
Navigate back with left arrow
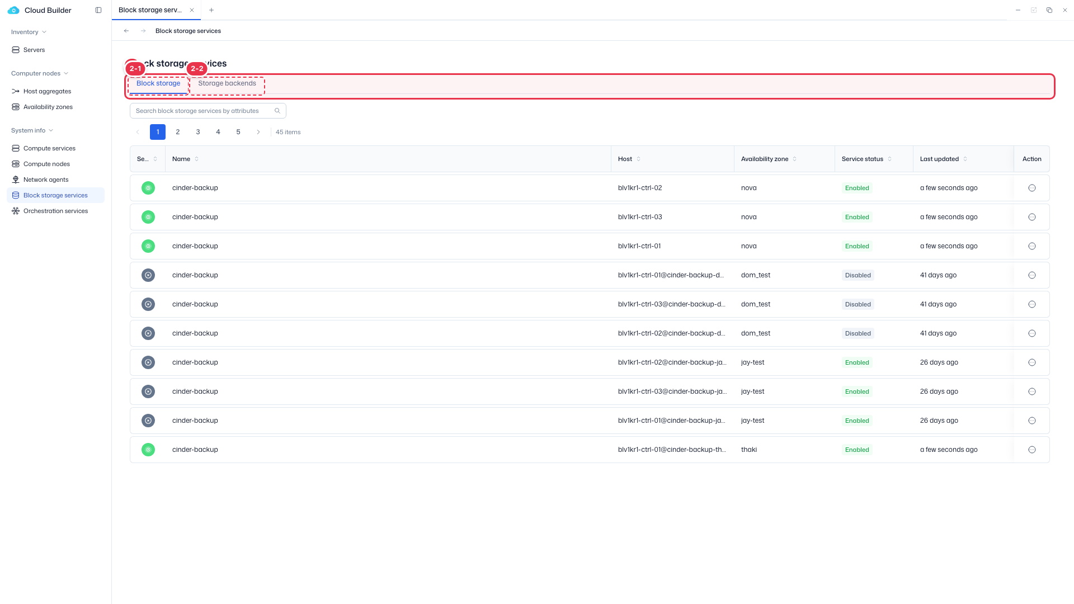tap(126, 31)
